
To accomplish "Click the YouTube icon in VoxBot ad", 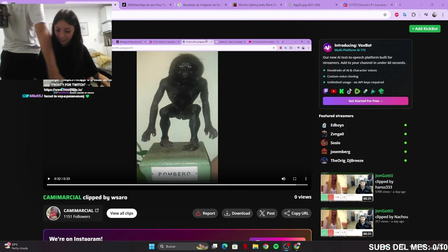I will (334, 91).
